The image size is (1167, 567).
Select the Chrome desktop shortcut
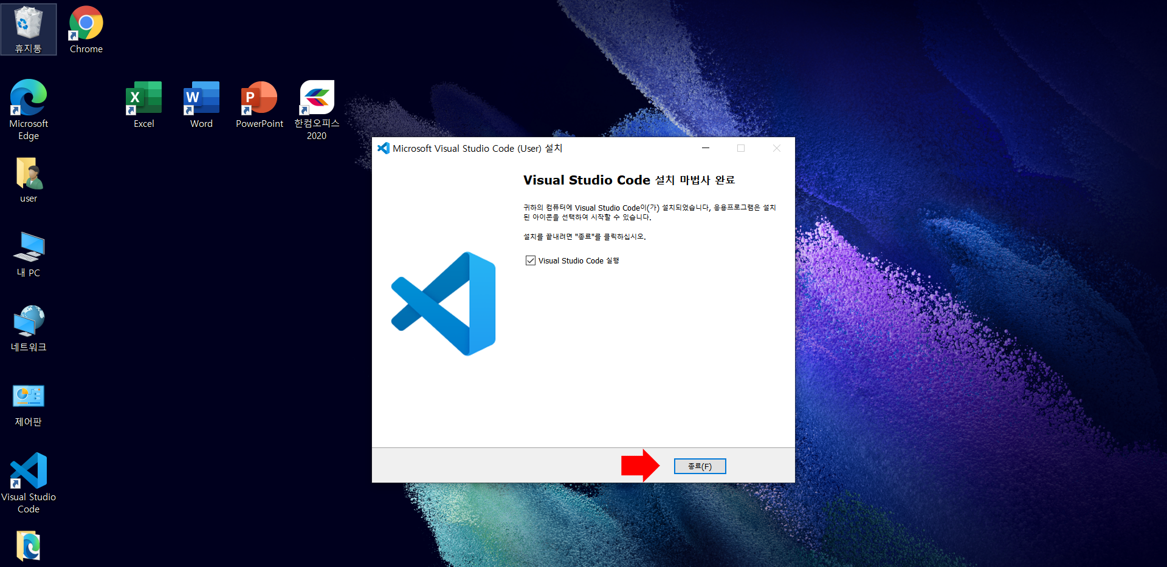click(x=86, y=29)
